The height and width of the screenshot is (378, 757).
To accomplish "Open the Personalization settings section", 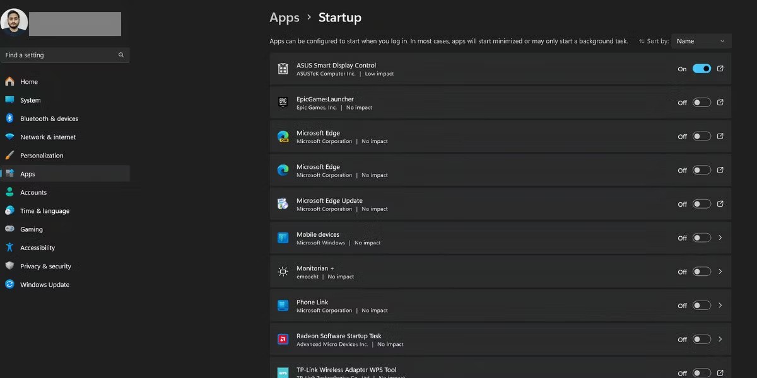I will (x=42, y=156).
